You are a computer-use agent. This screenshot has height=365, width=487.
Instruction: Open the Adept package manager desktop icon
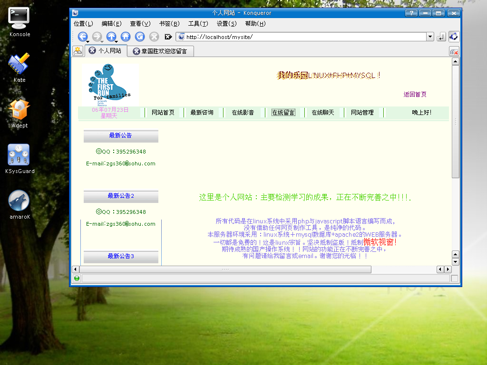(x=19, y=113)
